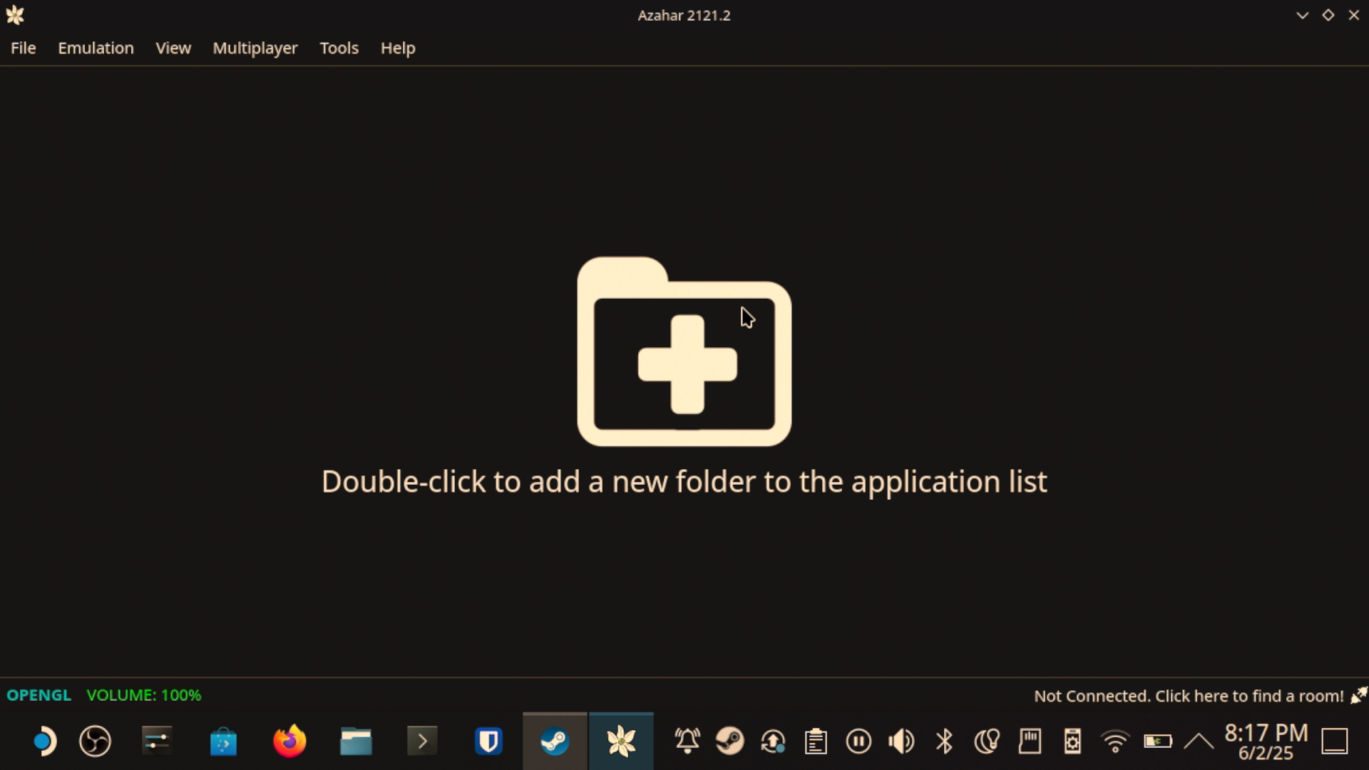Open the notifications bell tray icon

coord(687,741)
